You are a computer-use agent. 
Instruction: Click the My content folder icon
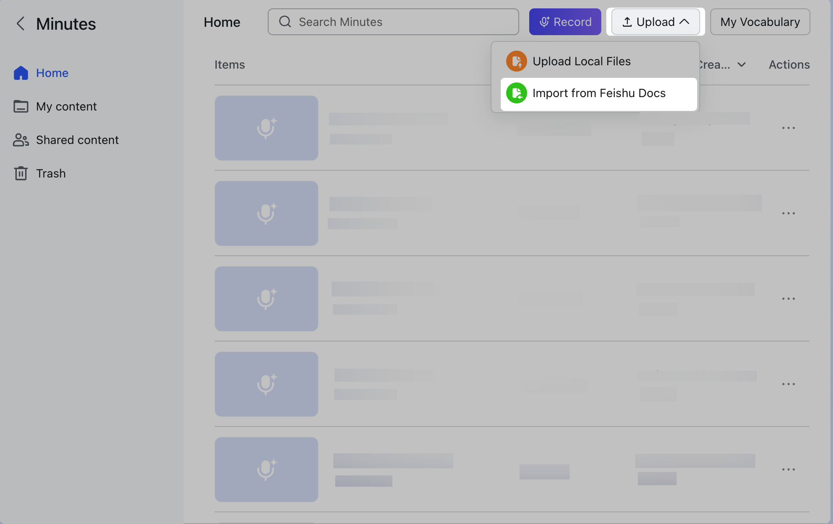pos(21,106)
